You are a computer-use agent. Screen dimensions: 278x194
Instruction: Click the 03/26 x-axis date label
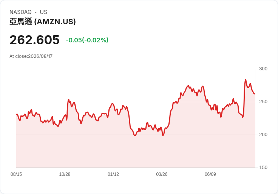click(x=162, y=174)
